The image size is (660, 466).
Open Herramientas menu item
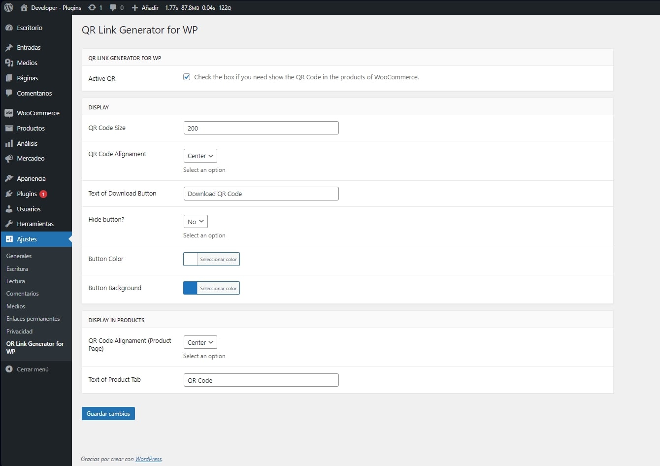36,224
